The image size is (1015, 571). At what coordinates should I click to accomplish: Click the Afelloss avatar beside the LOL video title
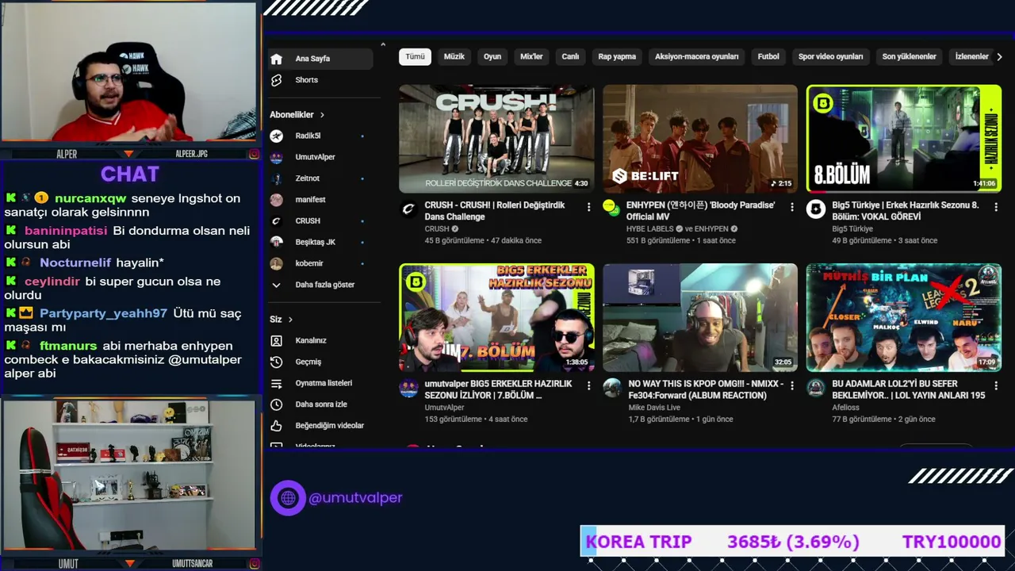[816, 389]
